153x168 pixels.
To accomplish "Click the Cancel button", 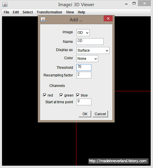I will [100, 114].
